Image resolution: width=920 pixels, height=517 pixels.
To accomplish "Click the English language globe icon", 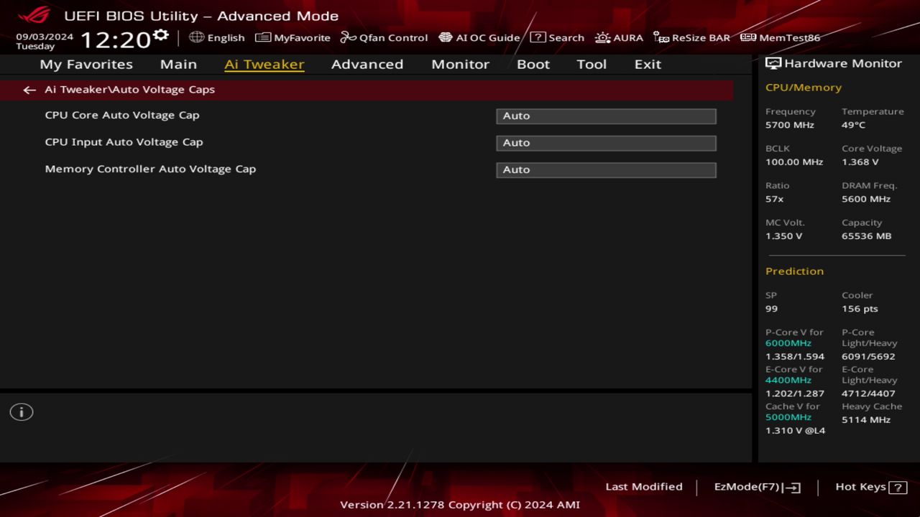I will coord(197,37).
